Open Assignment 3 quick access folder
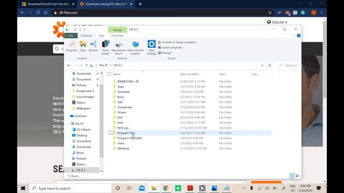 coord(83,91)
